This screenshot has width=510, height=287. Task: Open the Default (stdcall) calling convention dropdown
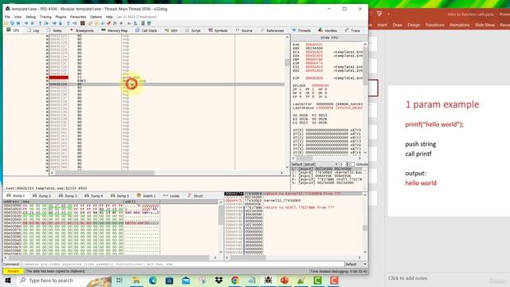pos(315,164)
